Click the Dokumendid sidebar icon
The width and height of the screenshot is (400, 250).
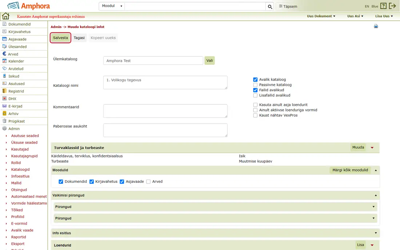4,24
